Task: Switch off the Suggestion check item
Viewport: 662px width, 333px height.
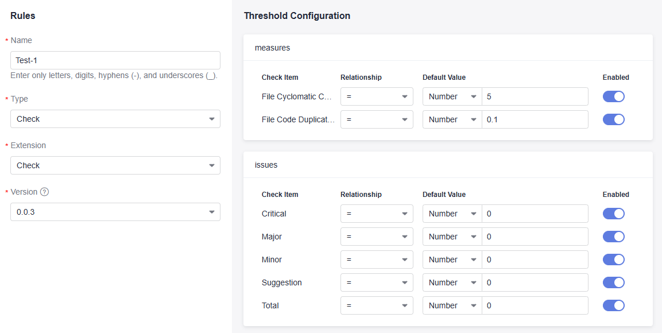Action: click(613, 282)
